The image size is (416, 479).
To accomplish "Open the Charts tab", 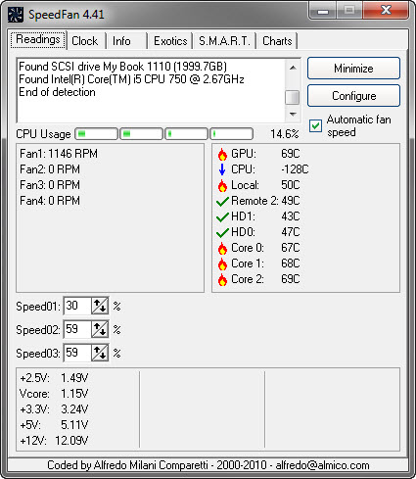I will 277,41.
